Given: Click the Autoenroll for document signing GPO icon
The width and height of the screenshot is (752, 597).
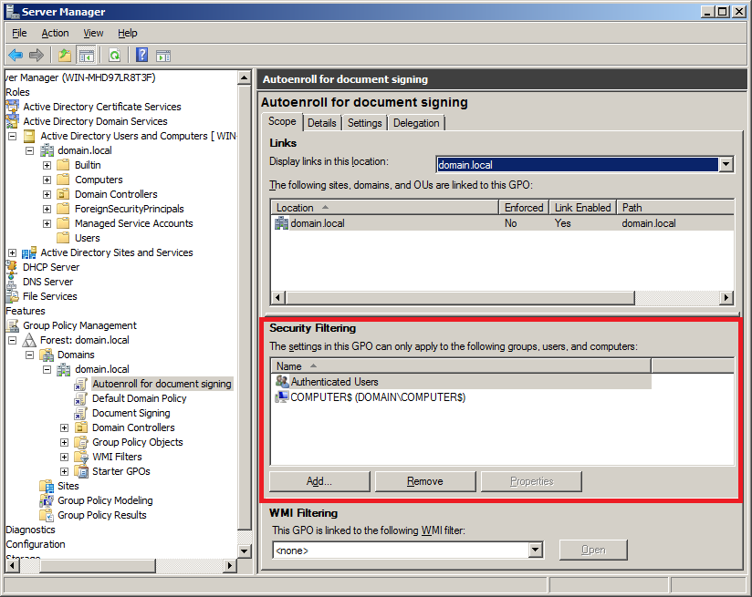Looking at the screenshot, I should coord(81,384).
